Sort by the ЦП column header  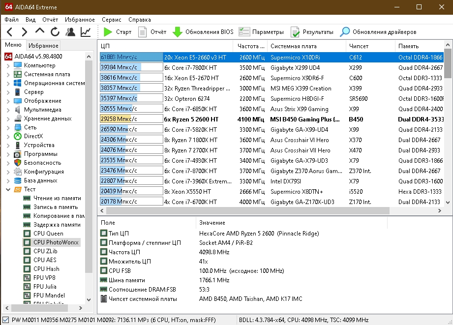(166, 46)
